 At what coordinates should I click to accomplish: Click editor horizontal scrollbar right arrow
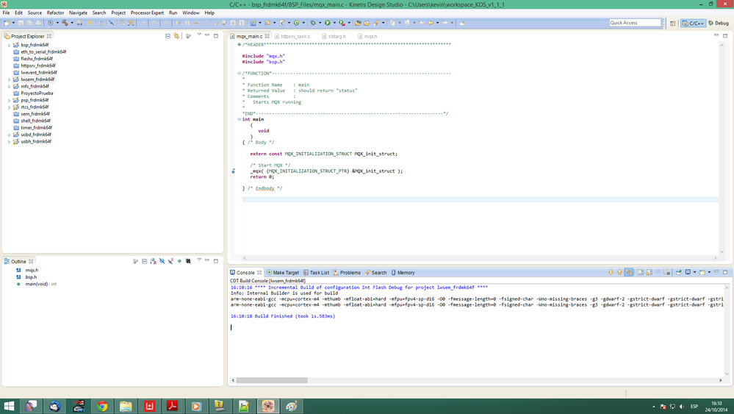(x=715, y=258)
